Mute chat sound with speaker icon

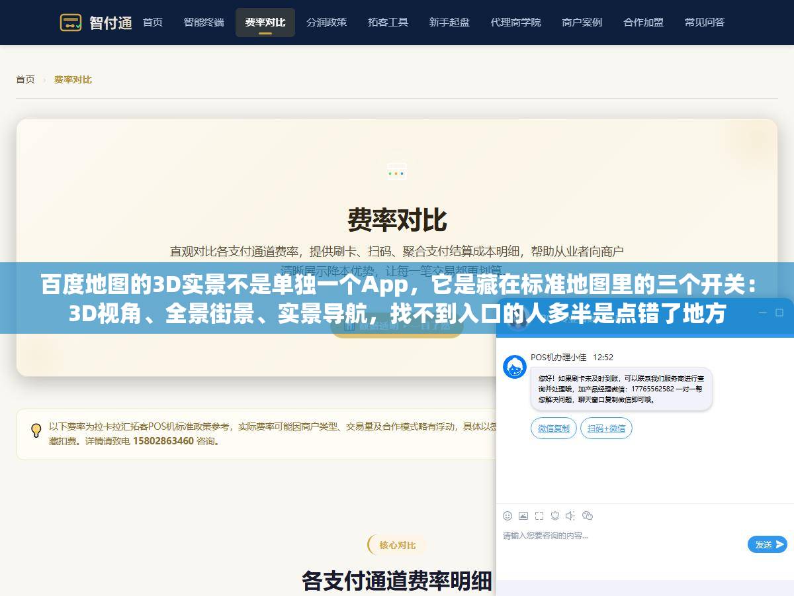(x=570, y=515)
